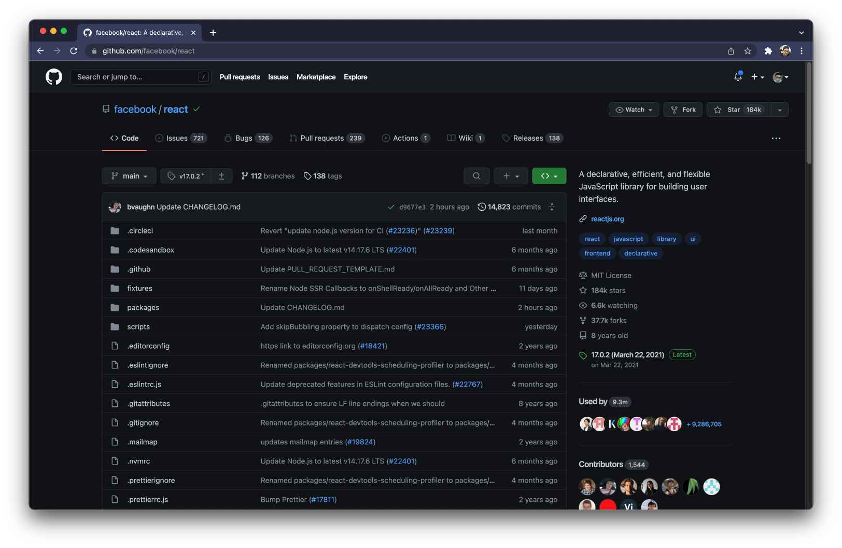Open the Releases tab
The width and height of the screenshot is (842, 548).
click(x=532, y=138)
